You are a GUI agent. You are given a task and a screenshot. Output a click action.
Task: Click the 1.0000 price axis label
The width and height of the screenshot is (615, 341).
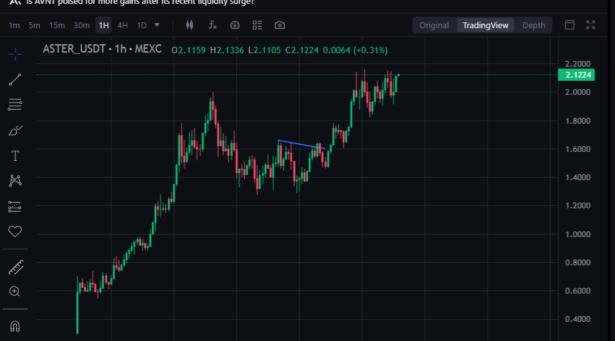coord(577,234)
